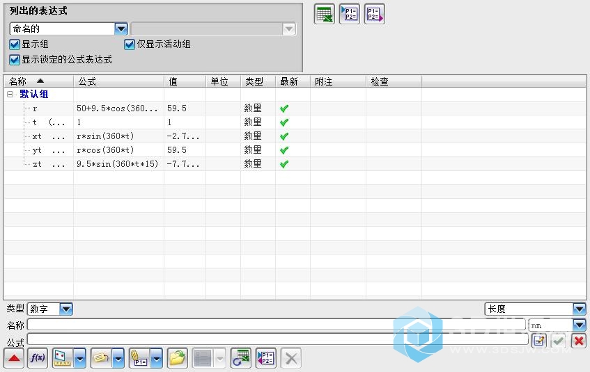Toggle the 显示组 checkbox
Viewport: 590px width, 372px height.
pyautogui.click(x=15, y=45)
